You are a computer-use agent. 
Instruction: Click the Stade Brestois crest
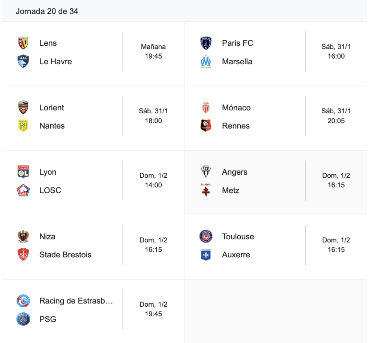coord(24,255)
